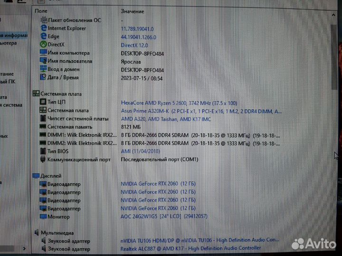Select the Системная память 8121 МБ value
Screen dimensions: 342x256
point(131,127)
